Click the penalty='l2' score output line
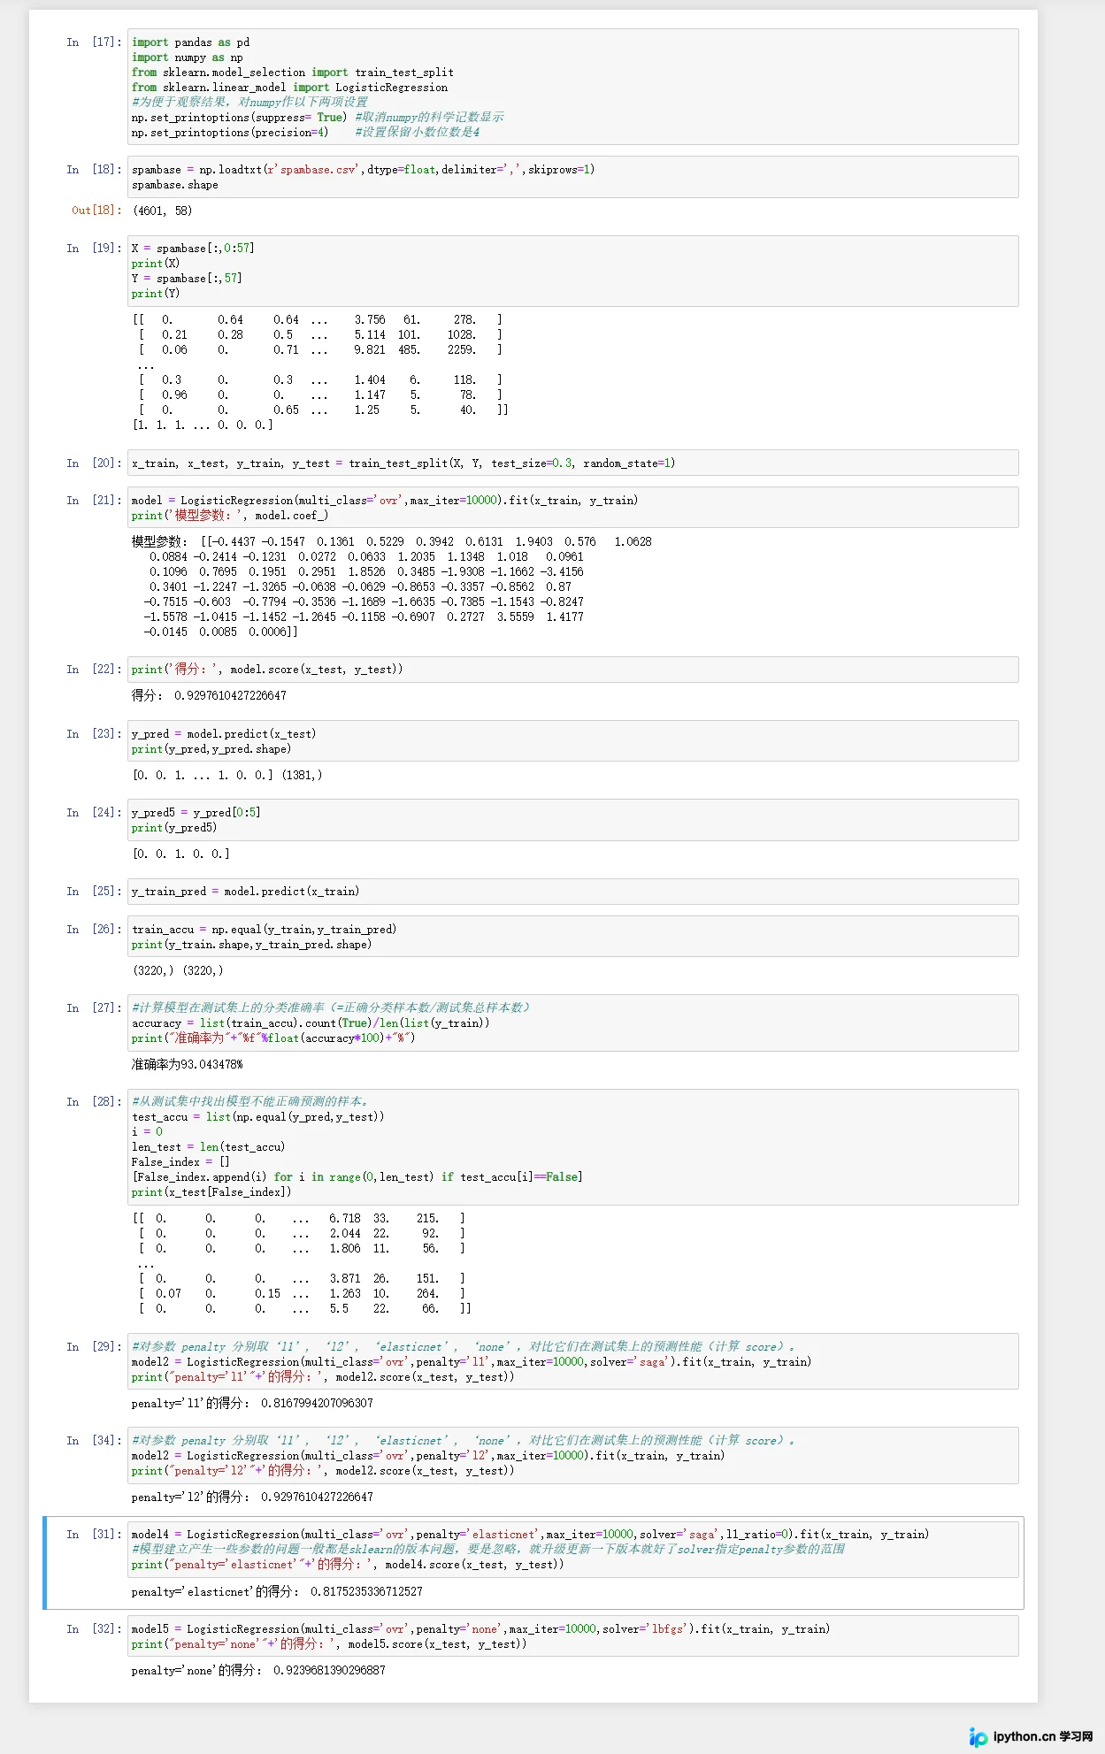This screenshot has width=1105, height=1754. 252,1497
